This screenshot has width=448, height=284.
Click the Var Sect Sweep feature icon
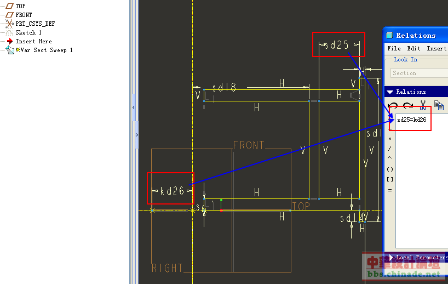coord(10,50)
